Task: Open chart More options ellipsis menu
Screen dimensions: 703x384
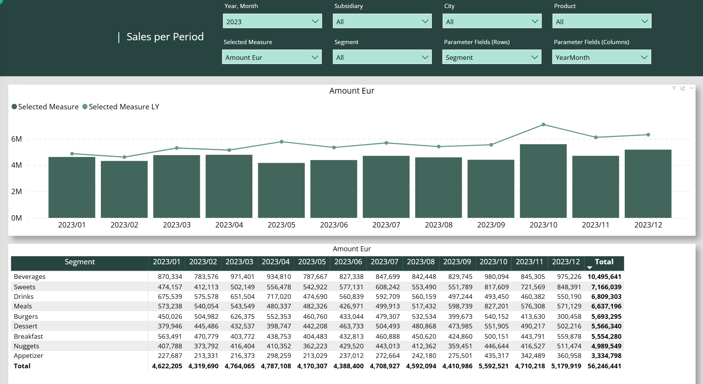Action: coord(691,88)
